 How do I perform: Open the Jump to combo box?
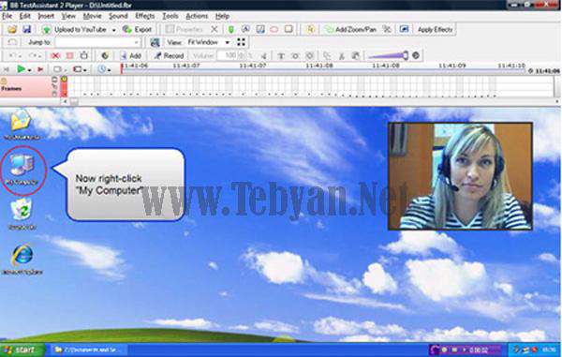[97, 42]
